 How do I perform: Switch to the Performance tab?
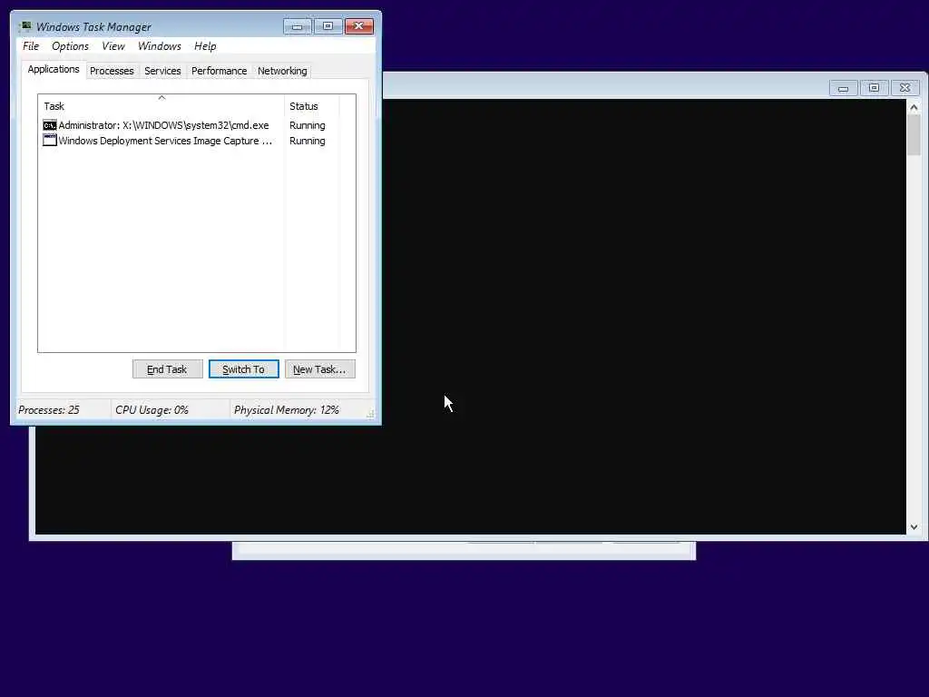pyautogui.click(x=219, y=71)
